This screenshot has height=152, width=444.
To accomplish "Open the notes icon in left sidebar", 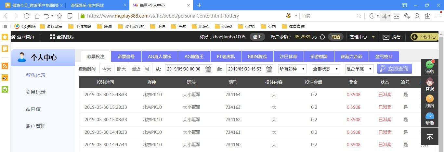I will 5,49.
